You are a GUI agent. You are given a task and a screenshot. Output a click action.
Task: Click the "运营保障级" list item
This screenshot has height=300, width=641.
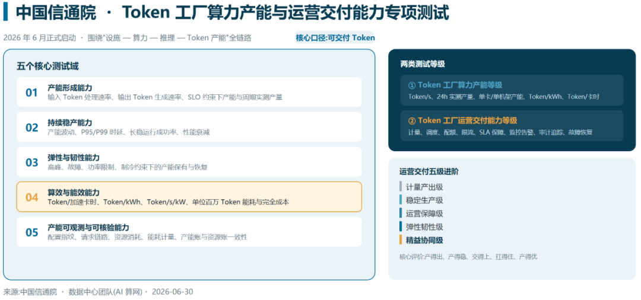click(424, 213)
